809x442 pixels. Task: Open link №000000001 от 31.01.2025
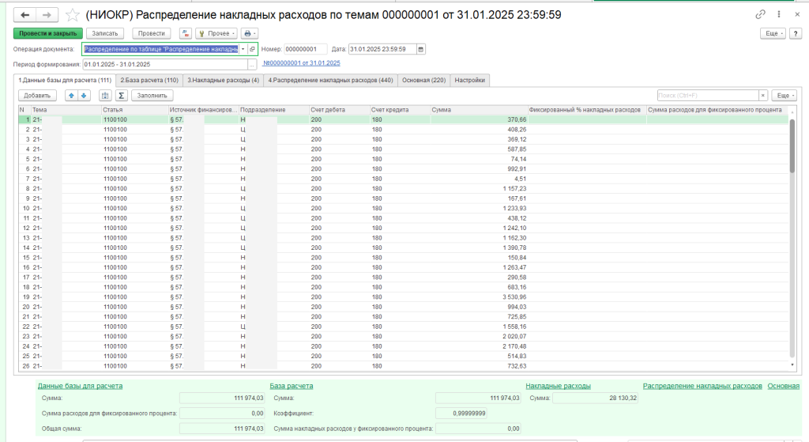(x=301, y=63)
